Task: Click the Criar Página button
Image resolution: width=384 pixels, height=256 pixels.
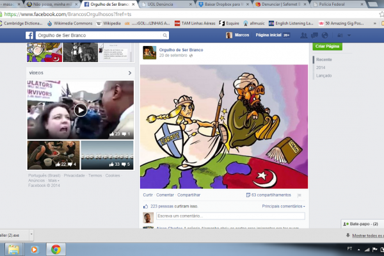Action: click(x=327, y=46)
